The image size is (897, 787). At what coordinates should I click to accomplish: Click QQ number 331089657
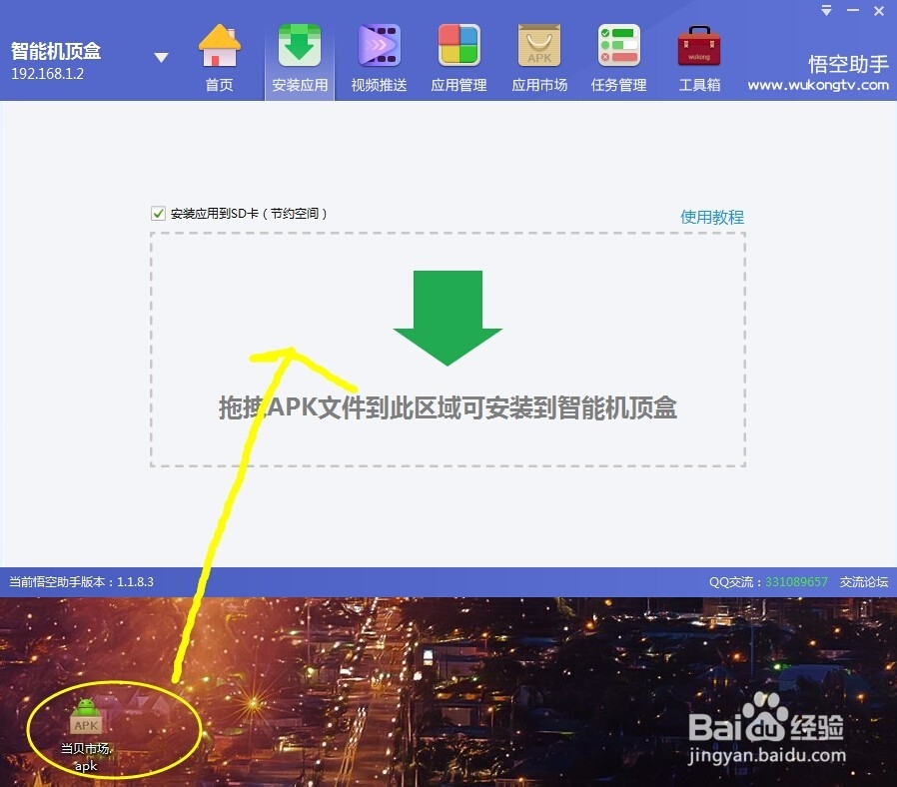[x=796, y=581]
